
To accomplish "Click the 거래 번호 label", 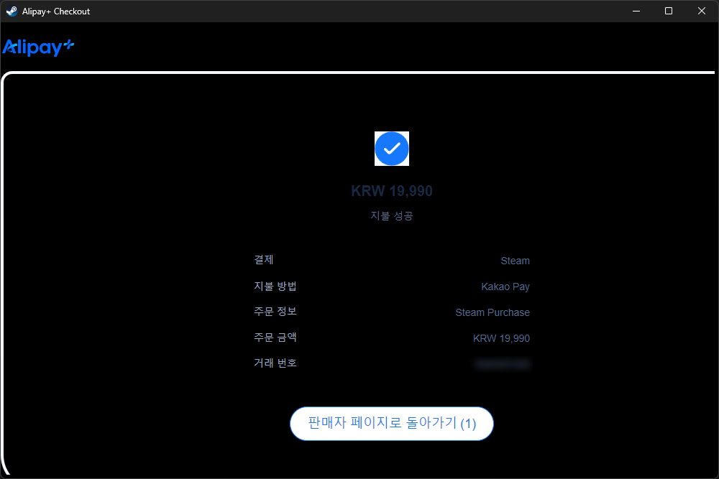I will click(x=275, y=363).
